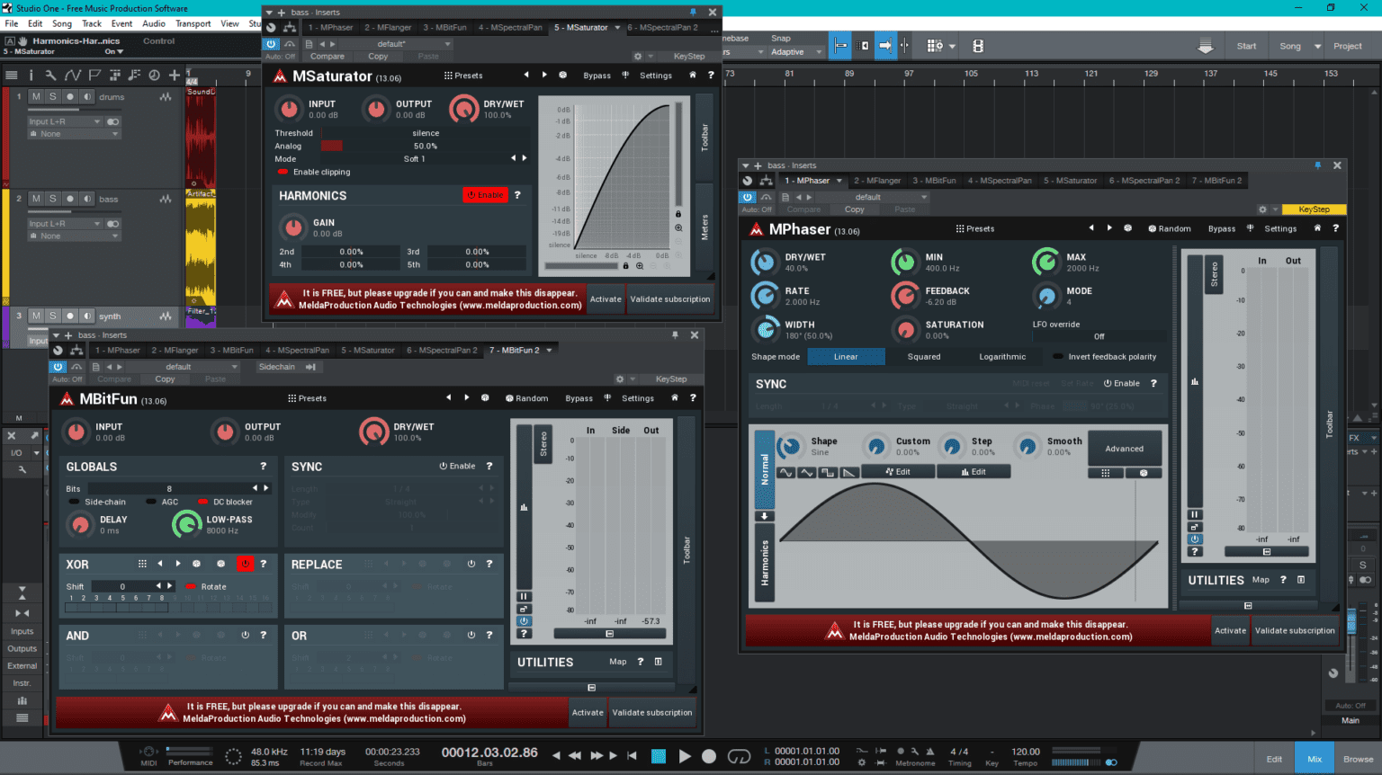This screenshot has width=1382, height=775.
Task: Select 2 - MFlanger tab in MPhaser window
Action: [x=877, y=180]
